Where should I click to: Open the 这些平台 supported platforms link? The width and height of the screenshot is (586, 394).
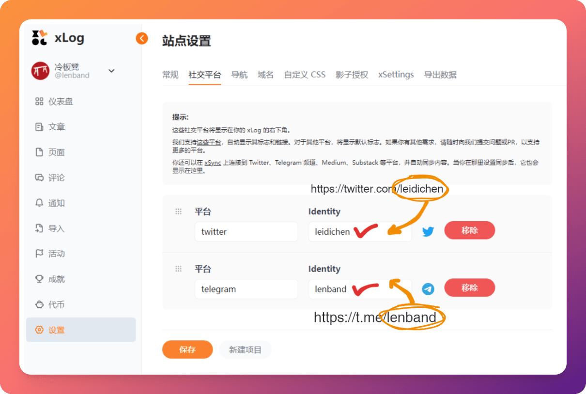tap(209, 143)
